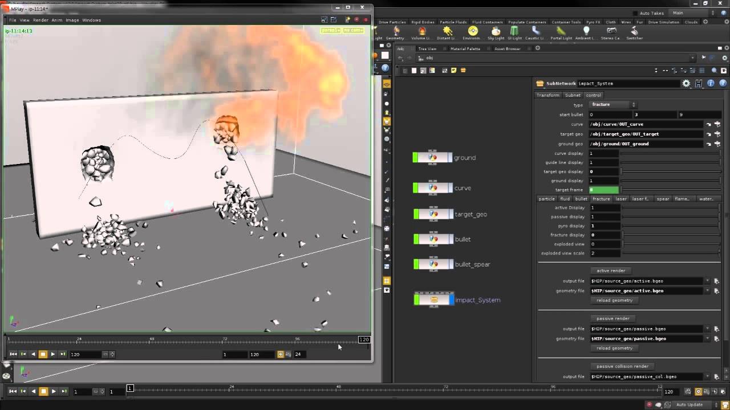Screen dimensions: 730x410
Task: Open the help icon beside the Main takes menu
Action: [723, 13]
